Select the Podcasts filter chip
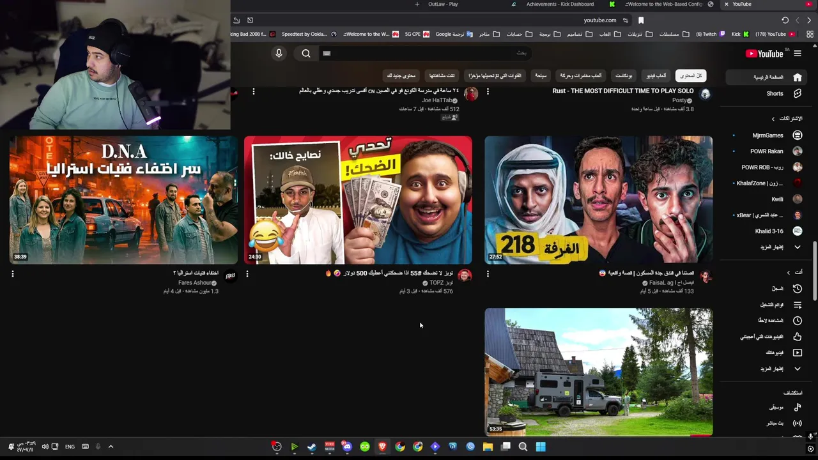 (624, 75)
